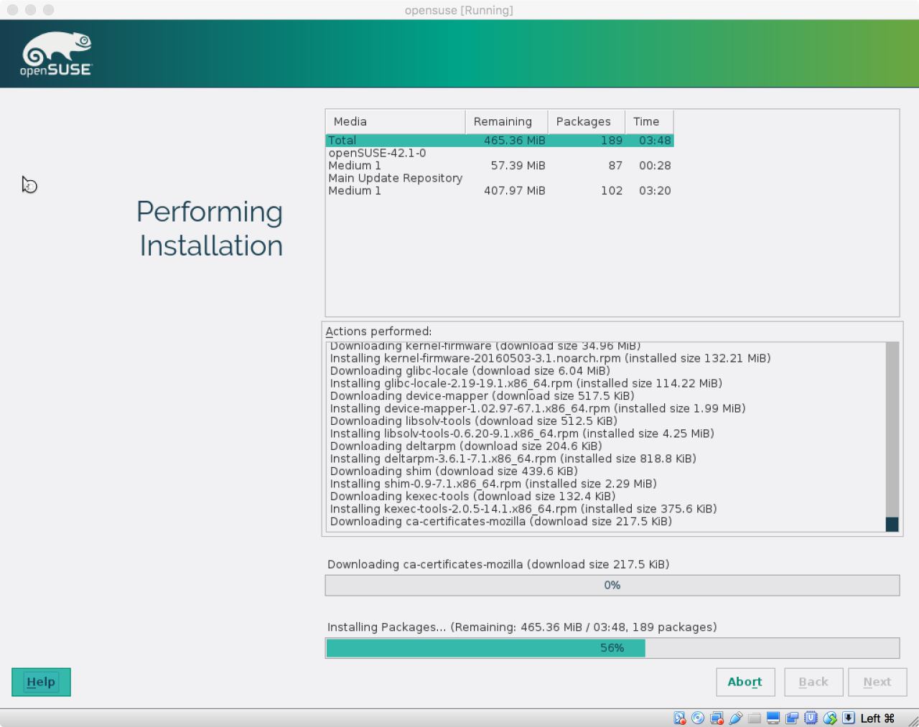Open the installer Help button
919x727 pixels.
[x=41, y=682]
